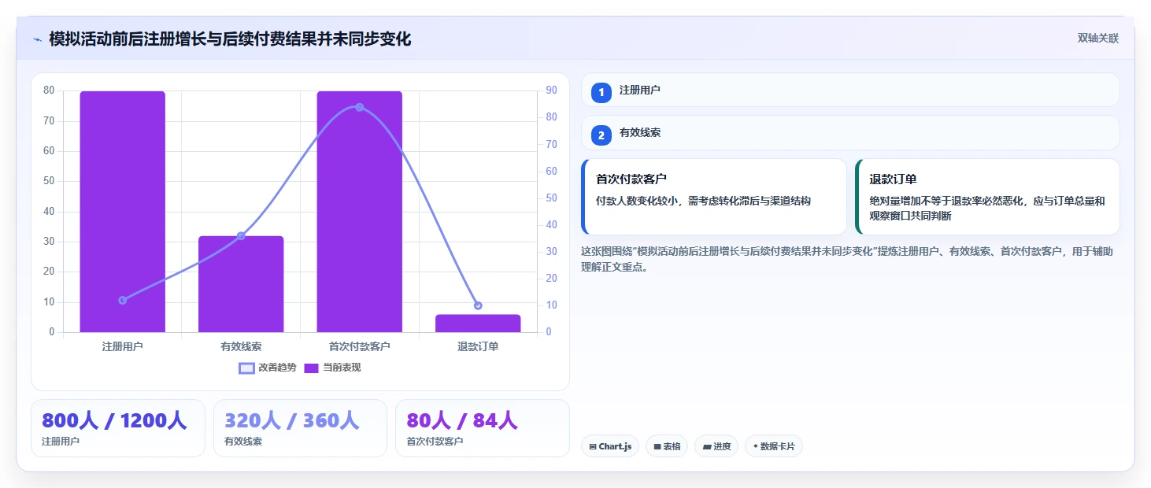This screenshot has width=1151, height=488.
Task: Click the Chart.js tag chip
Action: point(610,446)
